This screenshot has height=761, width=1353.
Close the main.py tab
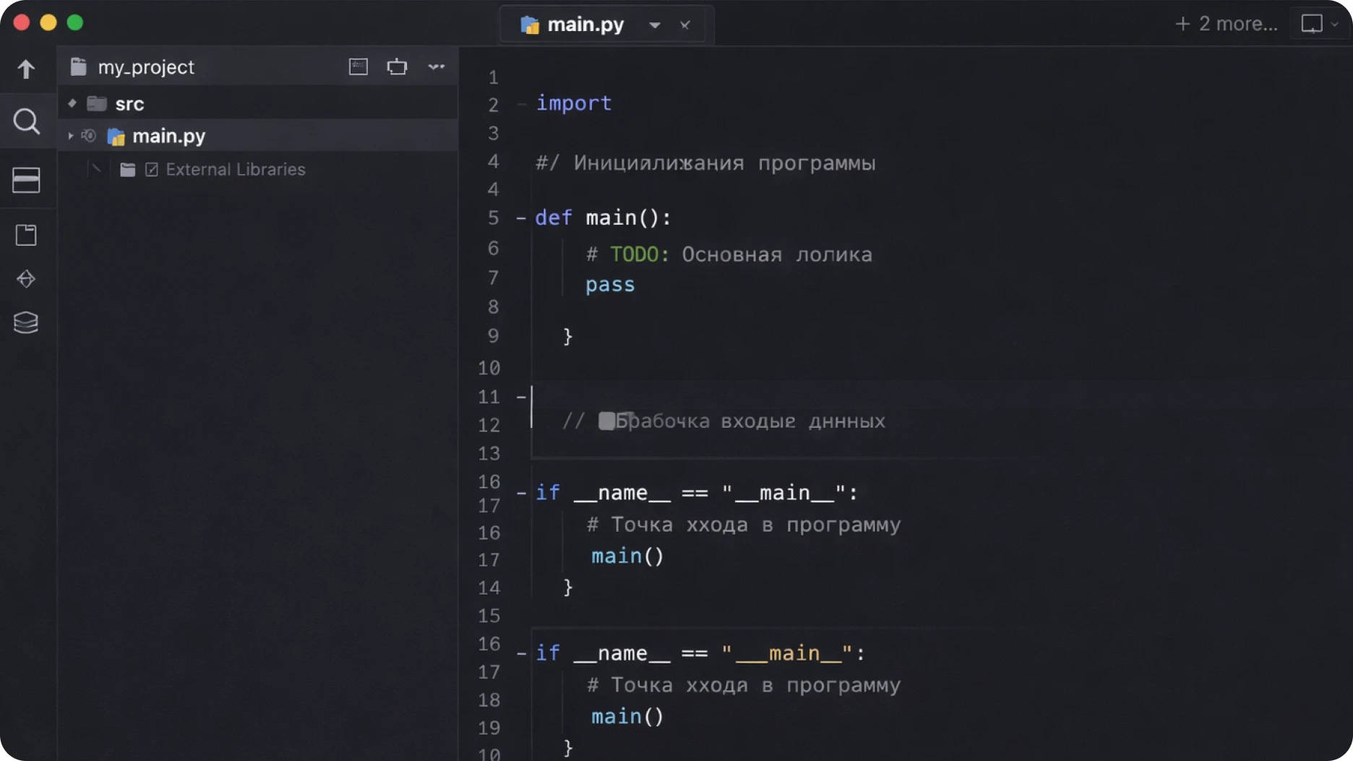[684, 25]
